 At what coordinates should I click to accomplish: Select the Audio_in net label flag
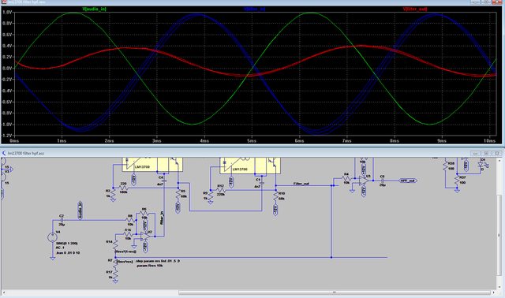(80, 210)
